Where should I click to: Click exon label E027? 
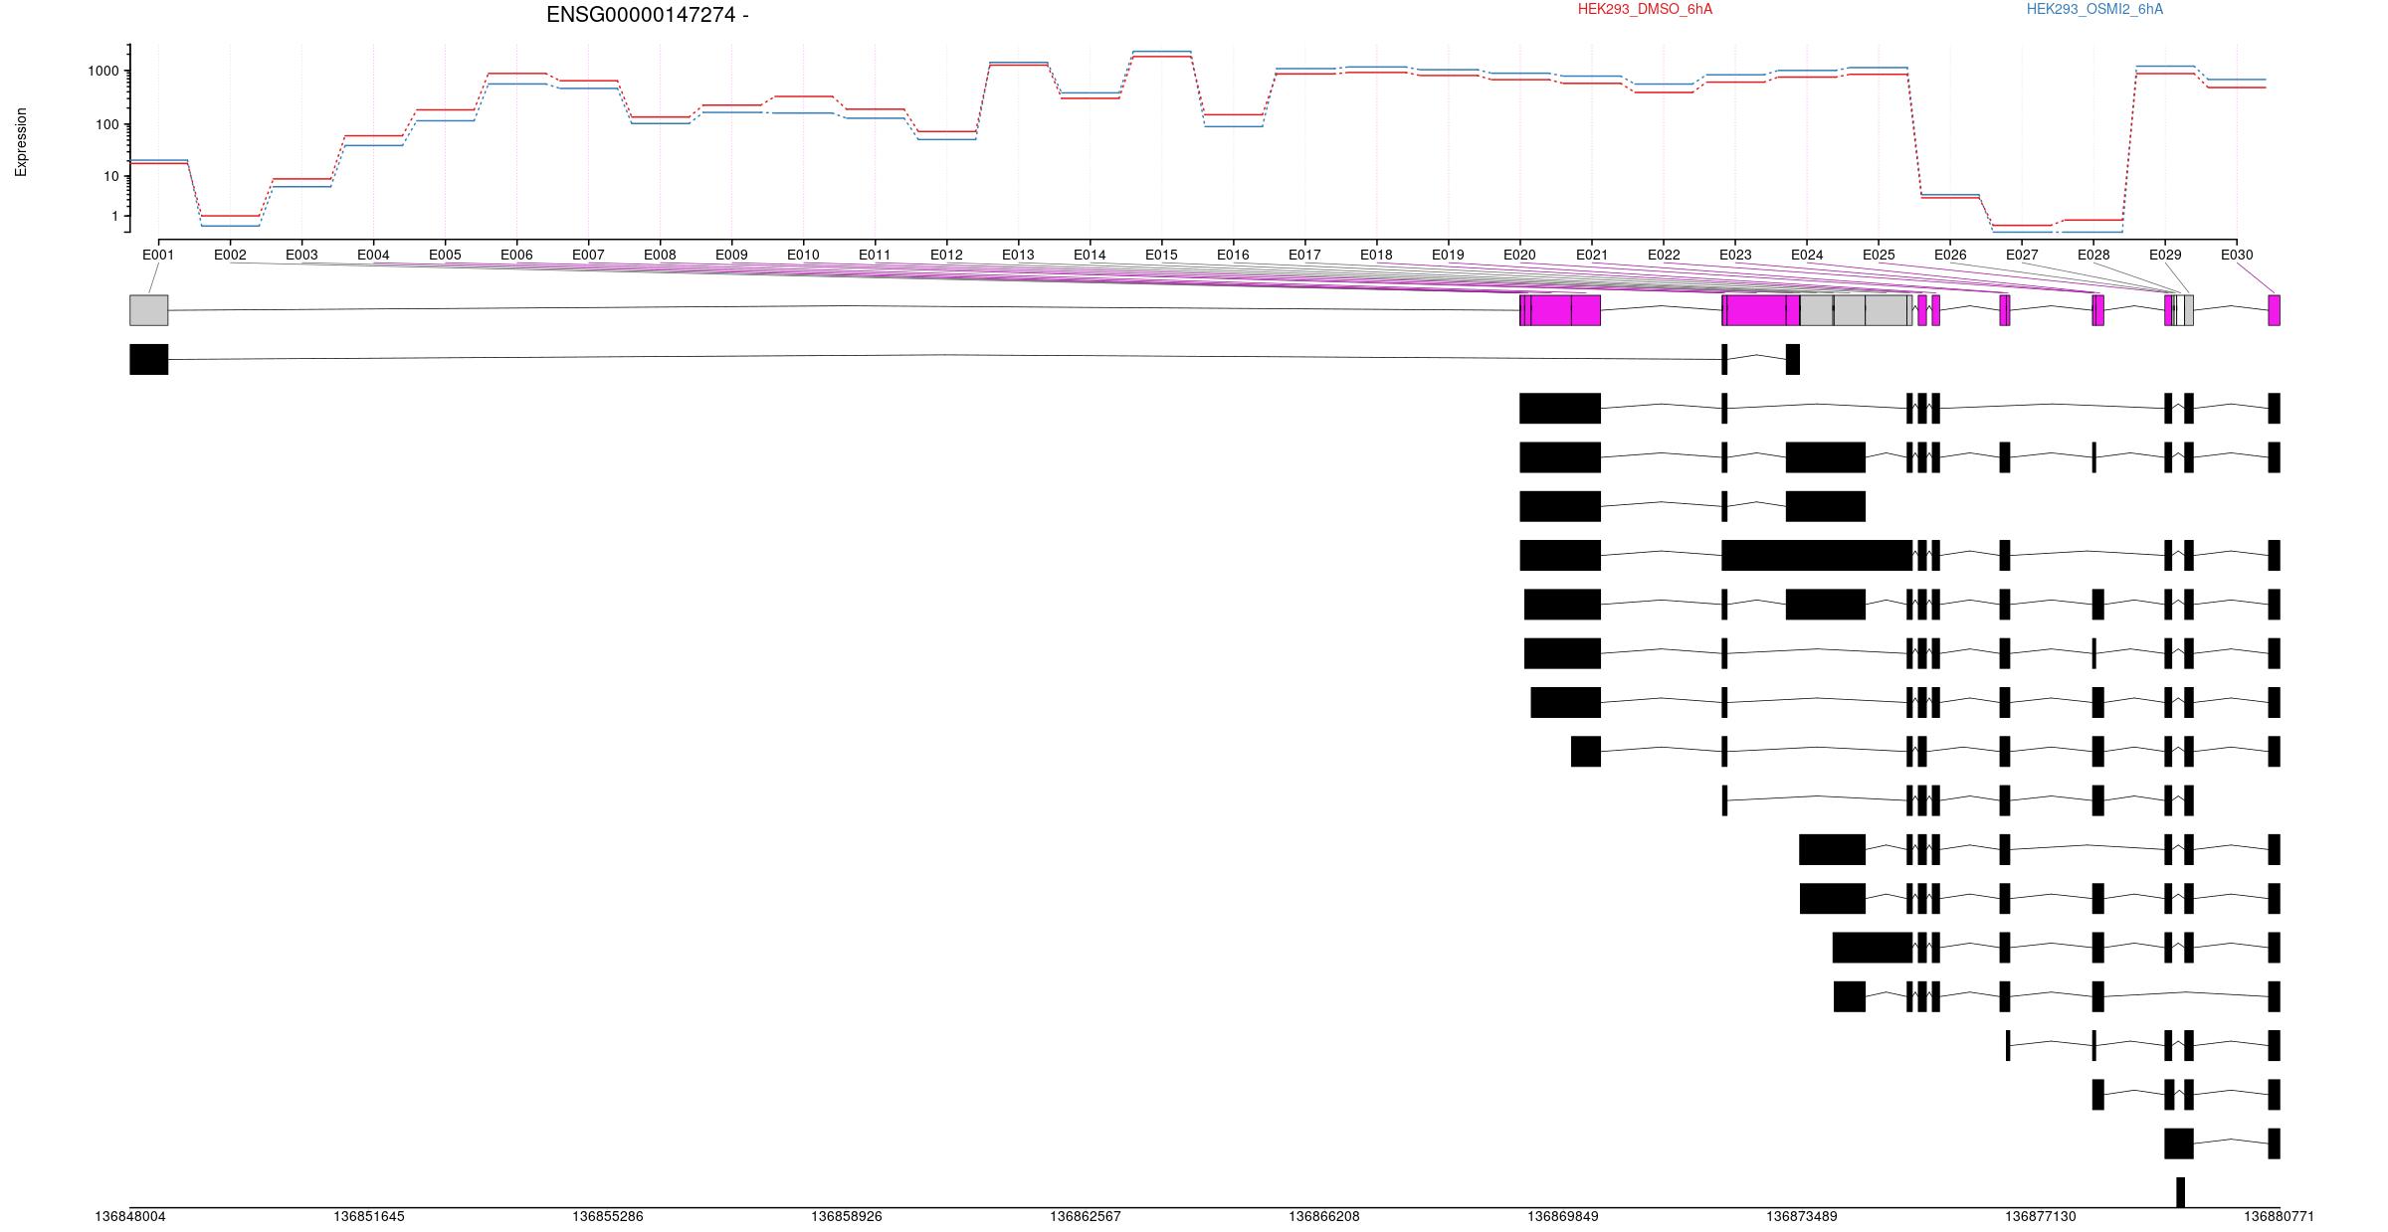pyautogui.click(x=2022, y=255)
